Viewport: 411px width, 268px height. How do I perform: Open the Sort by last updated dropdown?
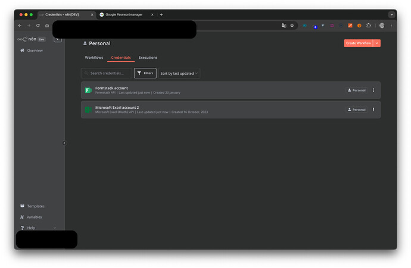(x=179, y=73)
